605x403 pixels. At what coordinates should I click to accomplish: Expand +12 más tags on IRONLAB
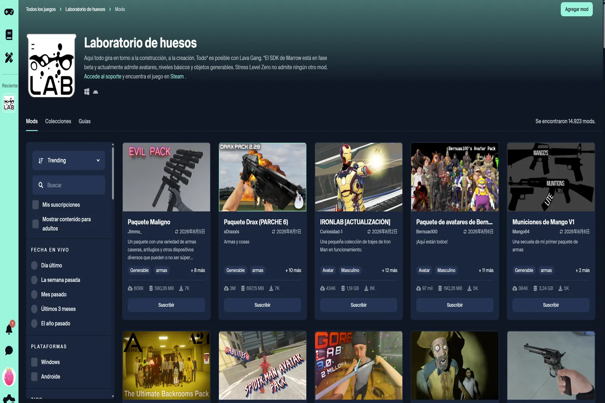click(389, 270)
